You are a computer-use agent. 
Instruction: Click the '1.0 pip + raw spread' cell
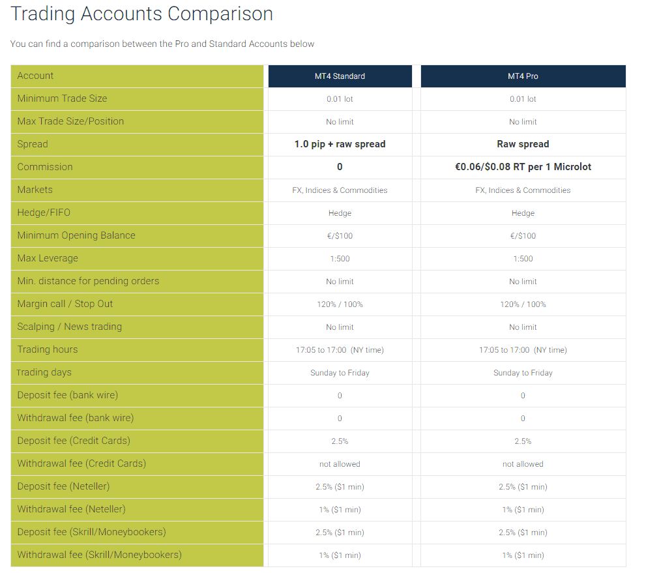point(340,144)
